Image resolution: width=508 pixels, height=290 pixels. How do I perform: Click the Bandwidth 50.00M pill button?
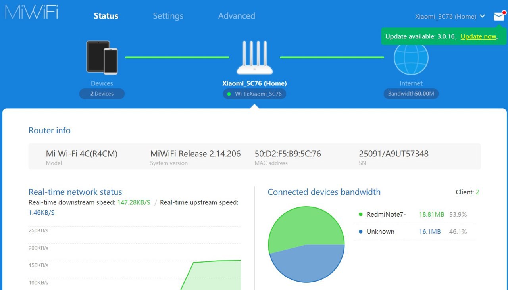pyautogui.click(x=411, y=94)
